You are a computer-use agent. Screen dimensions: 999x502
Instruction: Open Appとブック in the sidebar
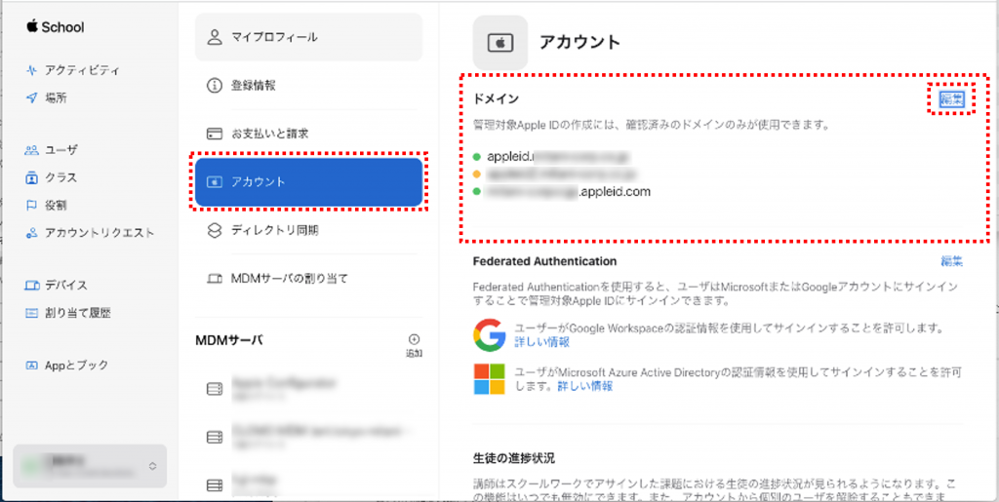pyautogui.click(x=76, y=366)
